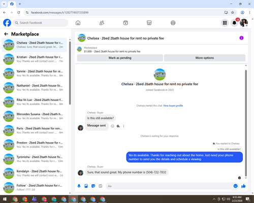Go back using the Marketplace back arrow
The height and width of the screenshot is (203, 254).
pos(6,34)
